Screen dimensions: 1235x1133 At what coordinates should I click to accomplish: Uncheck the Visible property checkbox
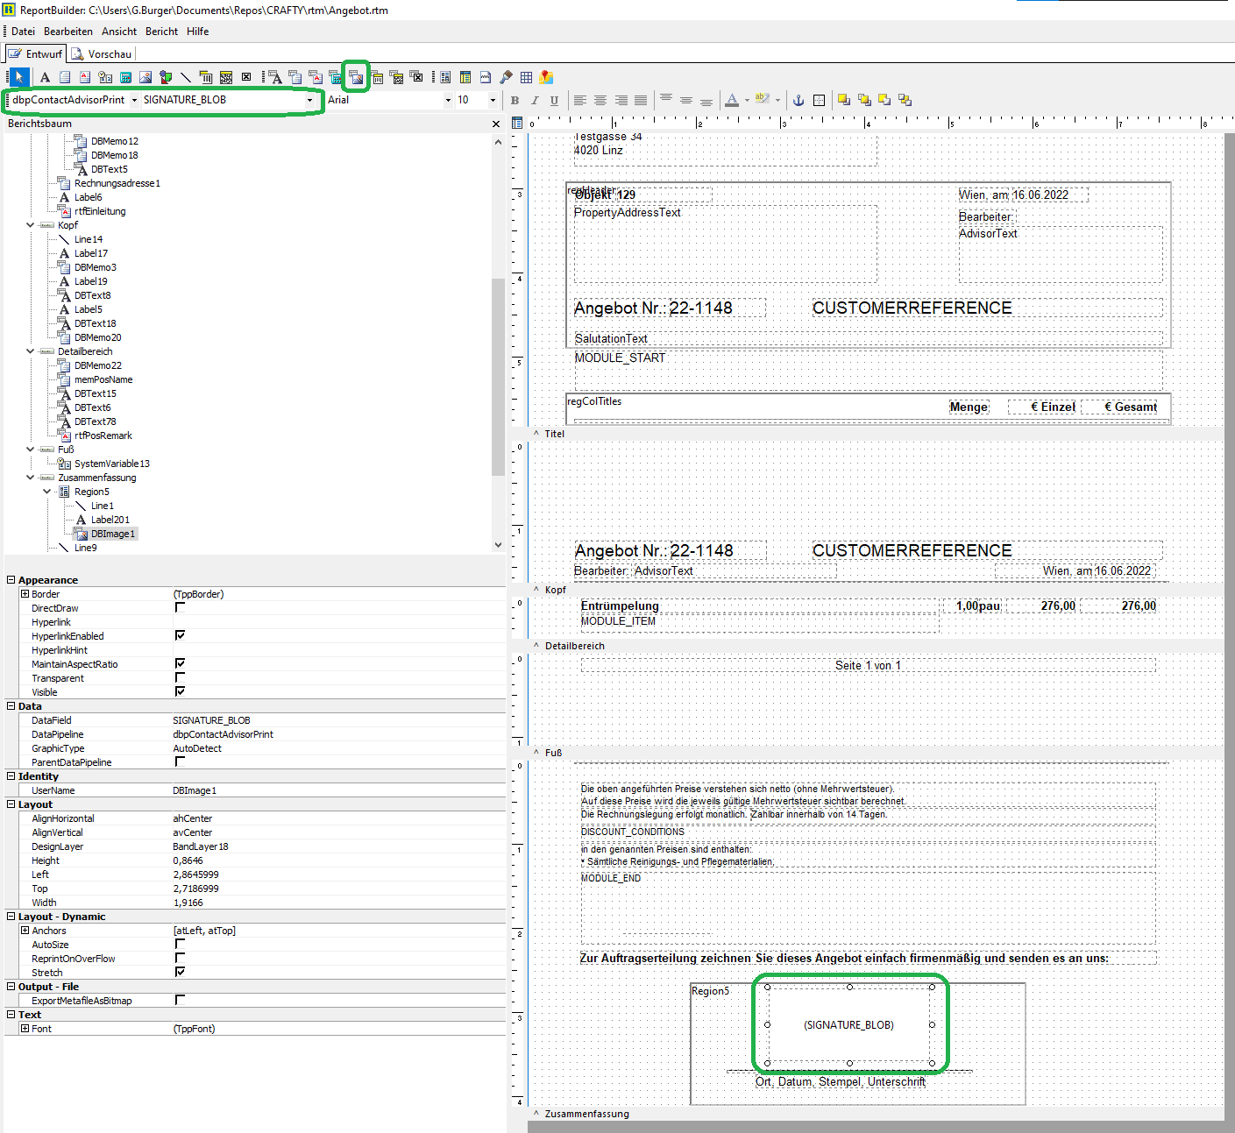pyautogui.click(x=180, y=691)
